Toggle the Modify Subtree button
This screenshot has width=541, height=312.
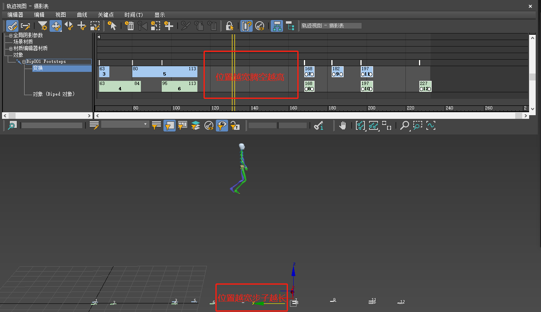[277, 26]
